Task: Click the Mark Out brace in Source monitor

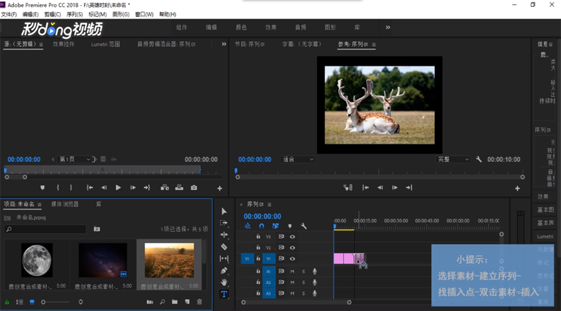Action: click(x=71, y=188)
